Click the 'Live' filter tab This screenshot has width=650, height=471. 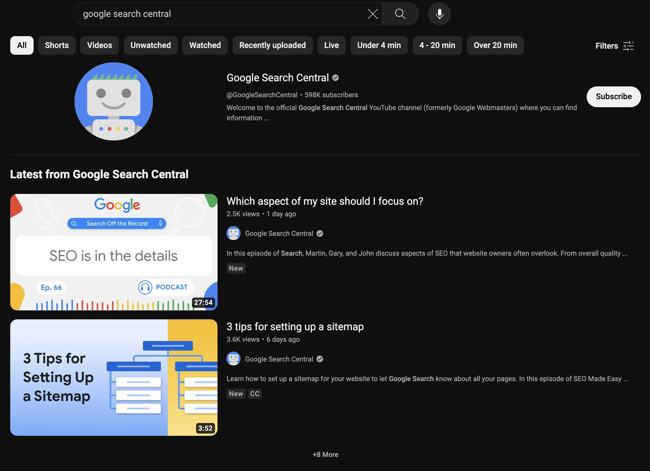pyautogui.click(x=332, y=45)
